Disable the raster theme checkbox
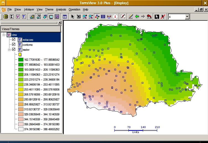The image size is (208, 143). tap(14, 50)
